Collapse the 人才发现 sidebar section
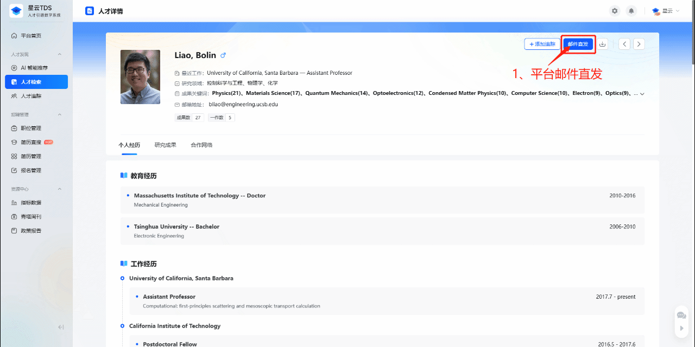 pos(60,54)
